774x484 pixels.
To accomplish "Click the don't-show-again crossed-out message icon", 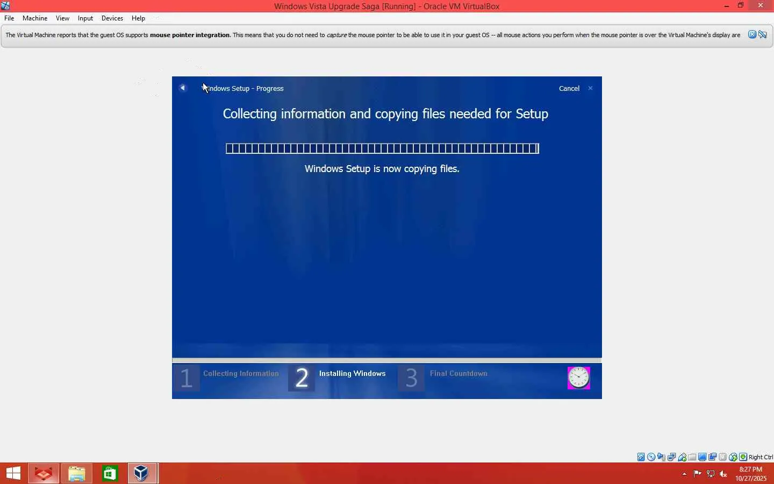I will pyautogui.click(x=763, y=35).
